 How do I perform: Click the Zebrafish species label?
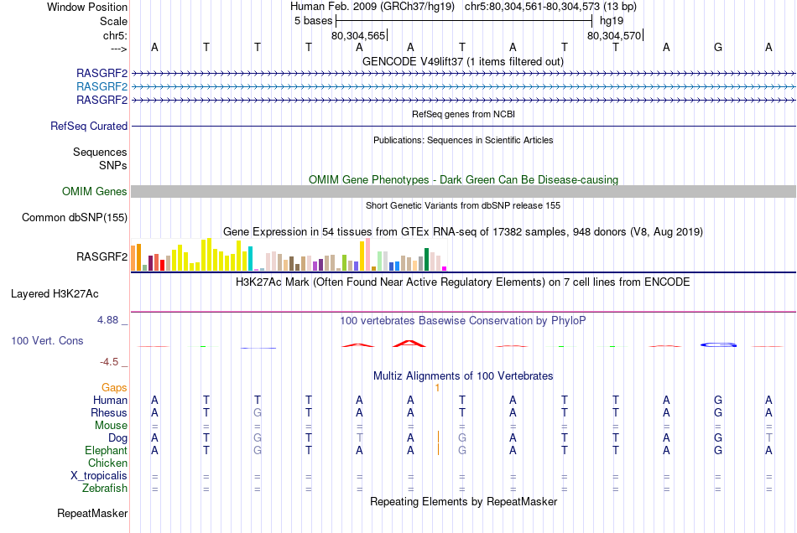pyautogui.click(x=105, y=489)
